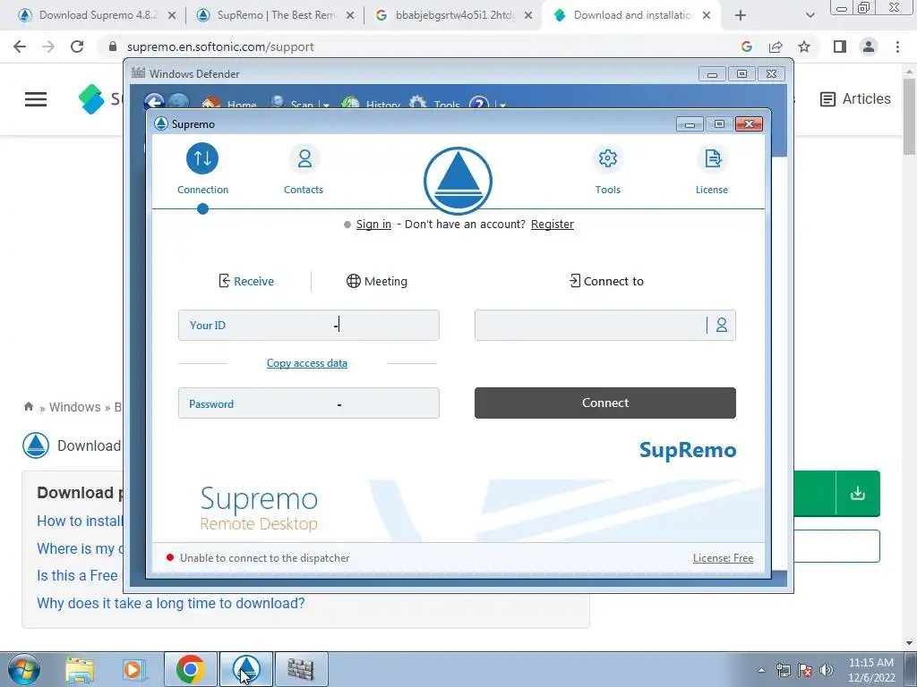
Task: Open Chrome tab search chevron
Action: tap(810, 16)
